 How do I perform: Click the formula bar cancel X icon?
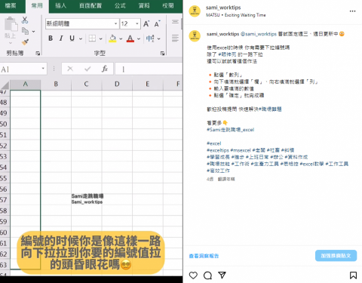pos(70,69)
